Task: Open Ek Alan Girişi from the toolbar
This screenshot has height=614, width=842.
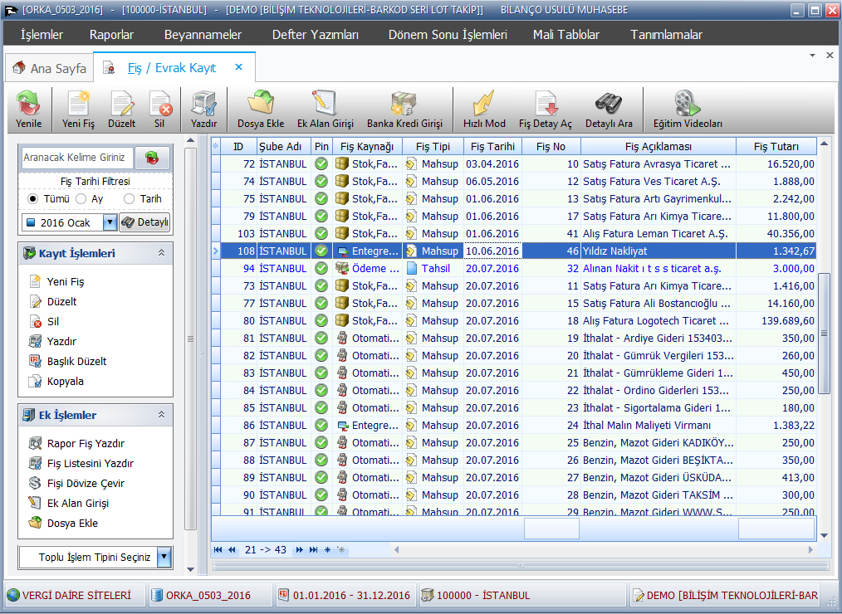Action: [x=326, y=109]
